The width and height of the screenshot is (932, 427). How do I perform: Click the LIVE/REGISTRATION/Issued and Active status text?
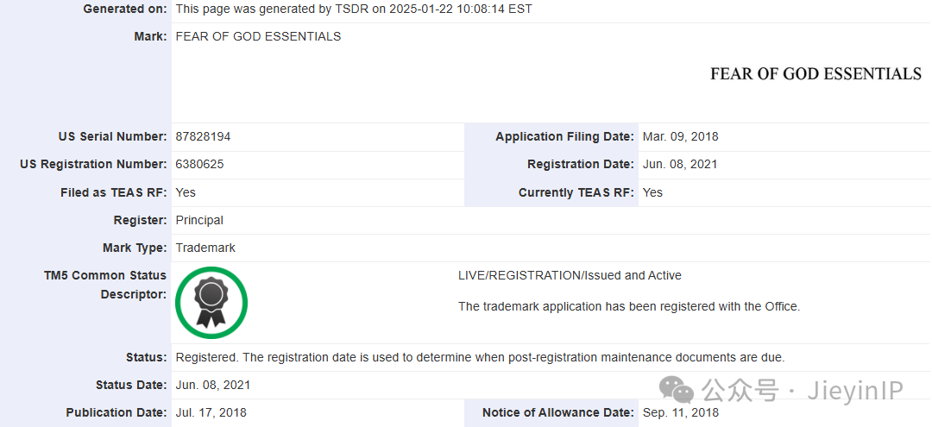[570, 275]
